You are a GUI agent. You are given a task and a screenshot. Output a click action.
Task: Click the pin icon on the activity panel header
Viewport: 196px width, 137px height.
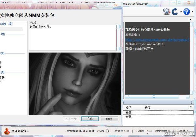pos(191,102)
